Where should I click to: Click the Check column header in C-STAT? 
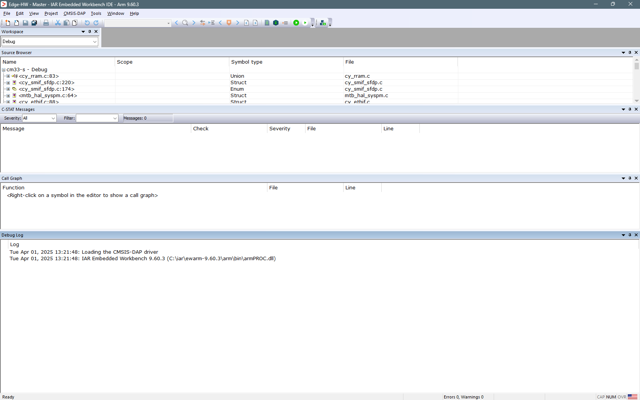pos(201,128)
